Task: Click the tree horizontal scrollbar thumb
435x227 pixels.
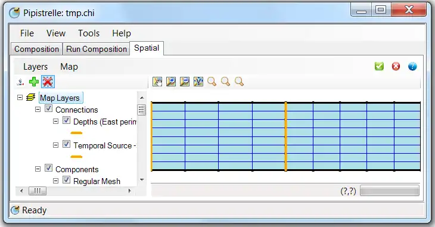Action: point(38,191)
